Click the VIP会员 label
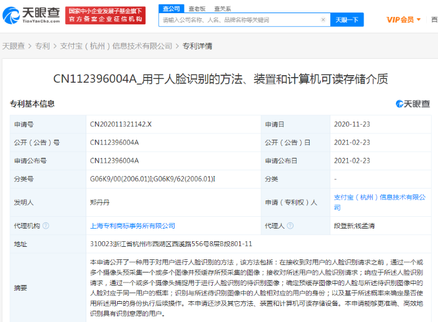The image size is (438, 322). 400,19
